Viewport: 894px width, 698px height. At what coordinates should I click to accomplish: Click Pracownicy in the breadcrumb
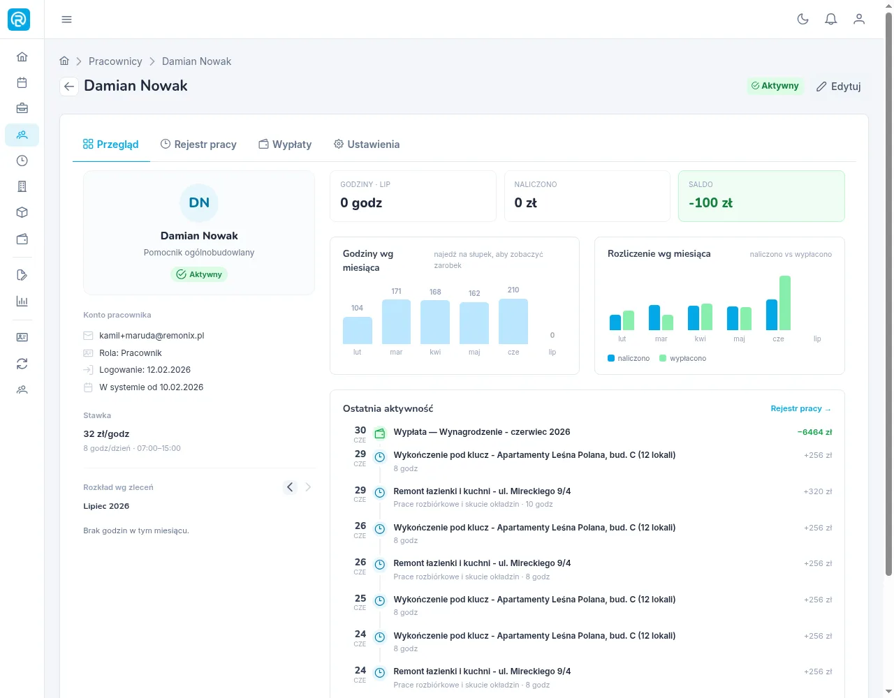pos(115,61)
